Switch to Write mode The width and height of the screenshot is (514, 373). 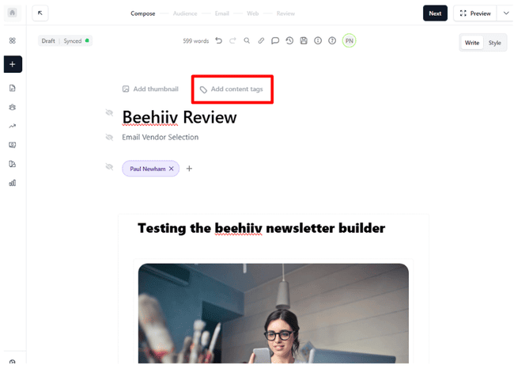(x=472, y=43)
